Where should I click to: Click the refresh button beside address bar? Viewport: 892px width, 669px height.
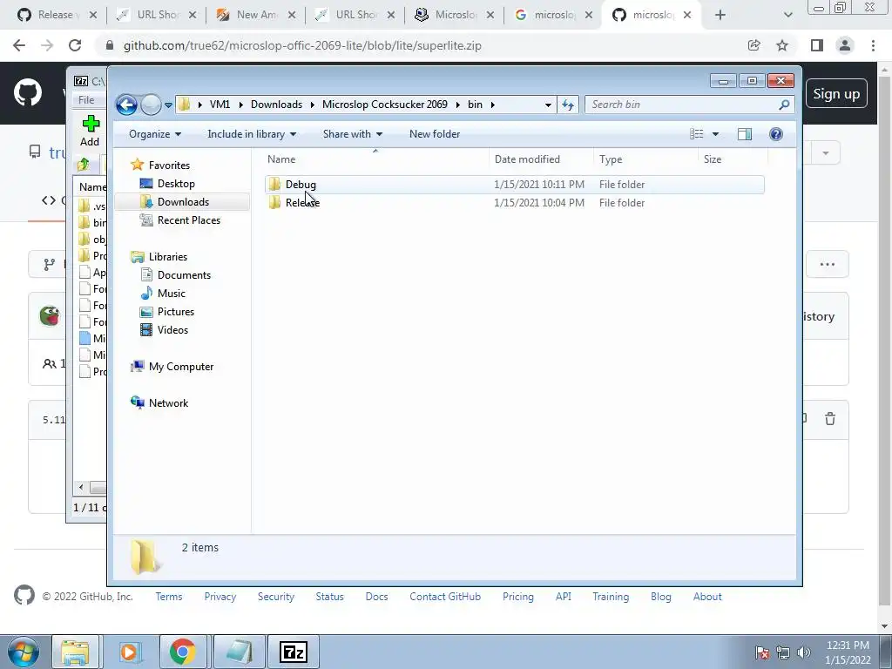tap(568, 105)
